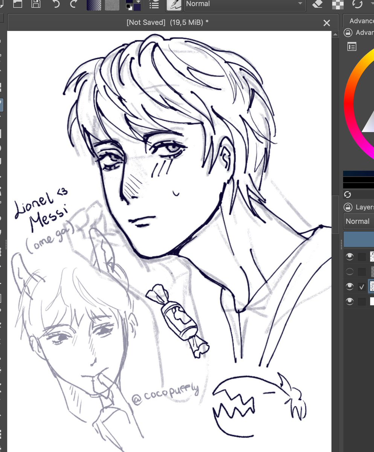The width and height of the screenshot is (374, 452).
Task: Tick the hidden second layer's checkbox
Action: point(362,272)
